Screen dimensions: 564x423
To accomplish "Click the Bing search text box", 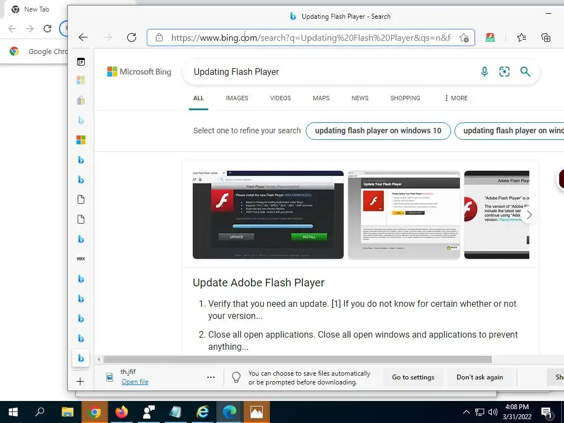I will (331, 72).
